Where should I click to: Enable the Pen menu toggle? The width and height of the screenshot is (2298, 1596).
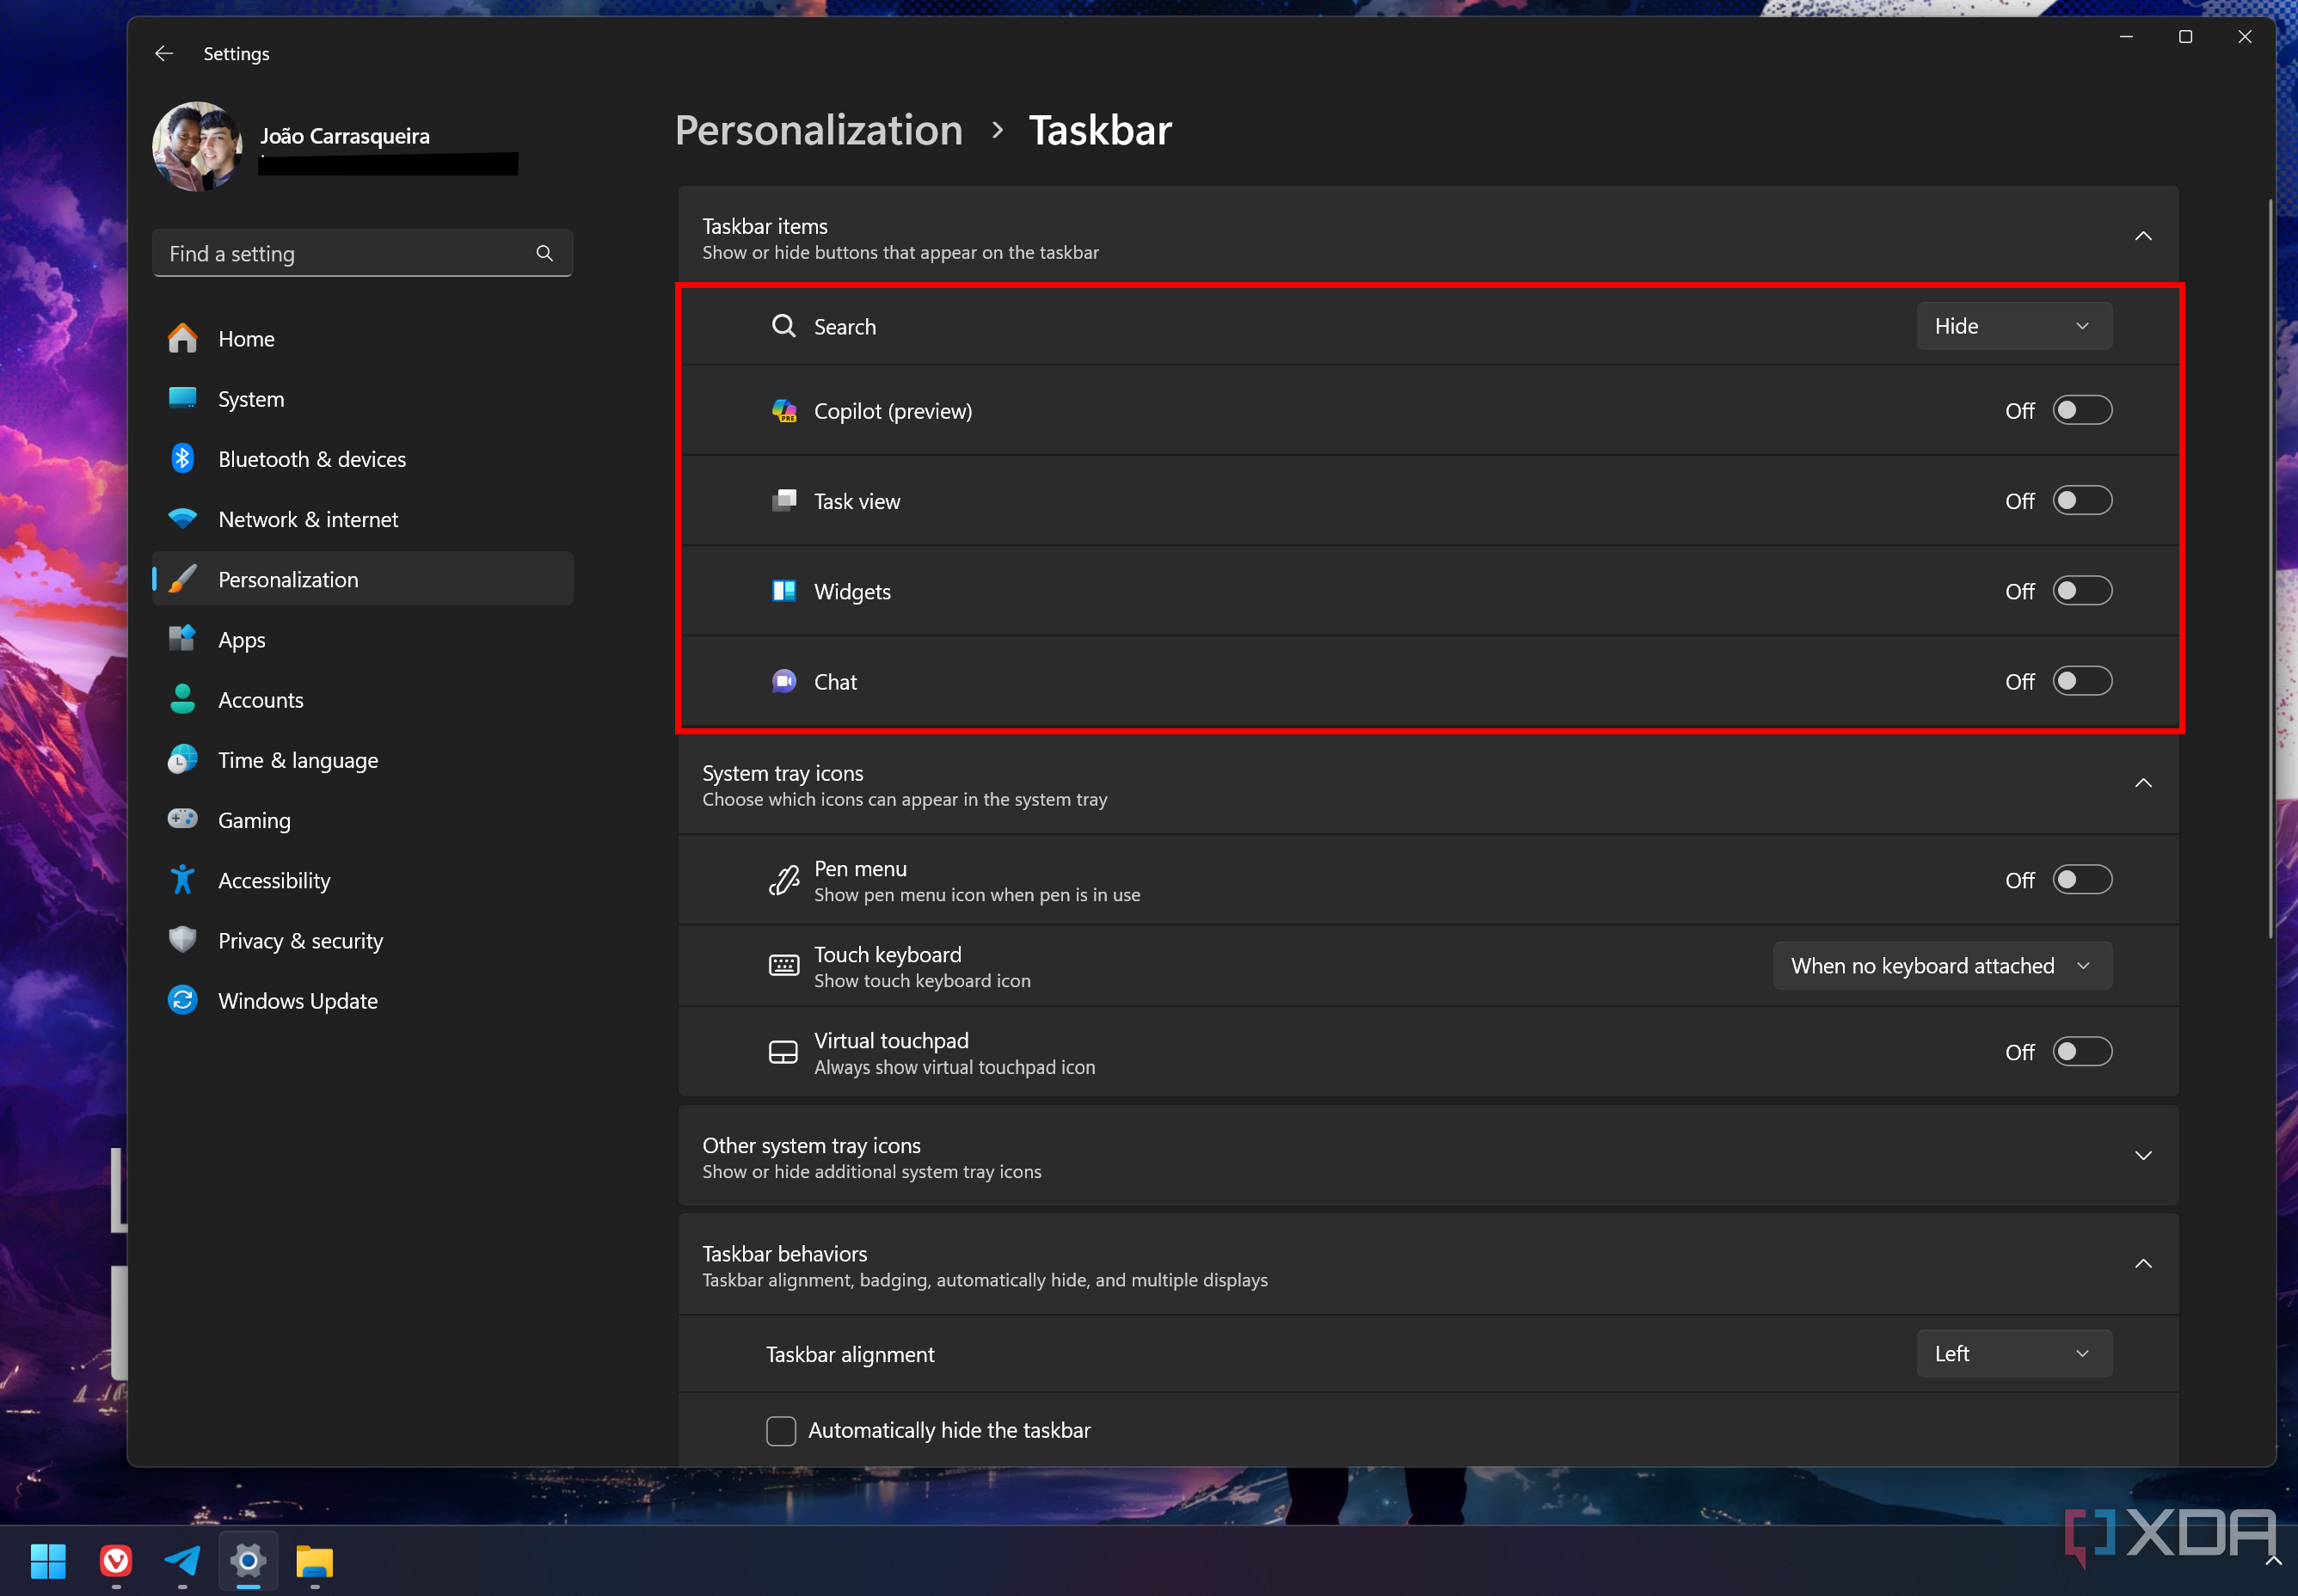pos(2082,880)
